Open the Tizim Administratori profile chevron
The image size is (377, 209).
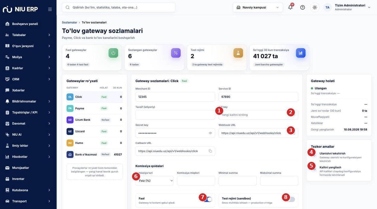[369, 7]
